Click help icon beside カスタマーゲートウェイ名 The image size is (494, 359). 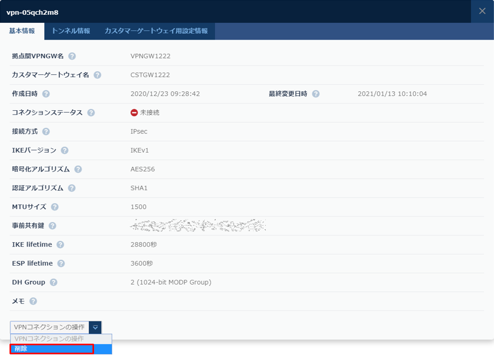(97, 75)
